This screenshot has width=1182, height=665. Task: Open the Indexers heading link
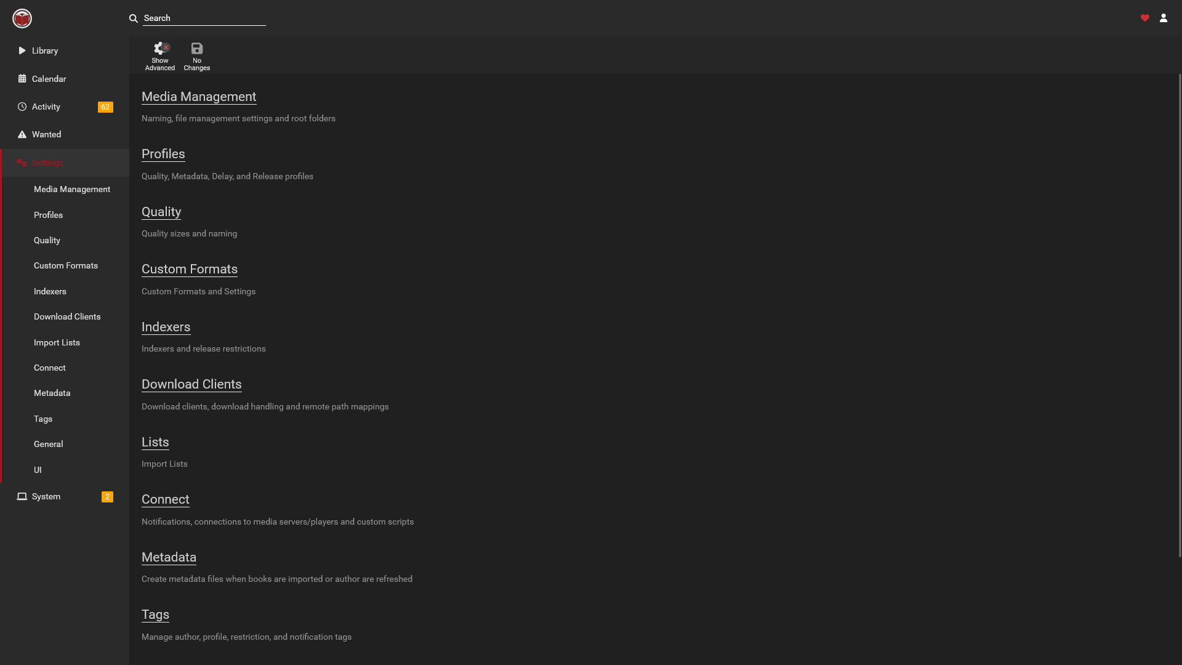pyautogui.click(x=166, y=327)
